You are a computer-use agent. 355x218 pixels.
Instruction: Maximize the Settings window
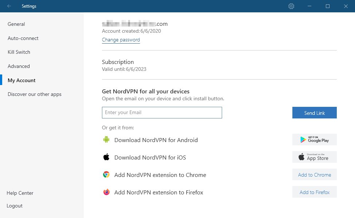tap(328, 6)
